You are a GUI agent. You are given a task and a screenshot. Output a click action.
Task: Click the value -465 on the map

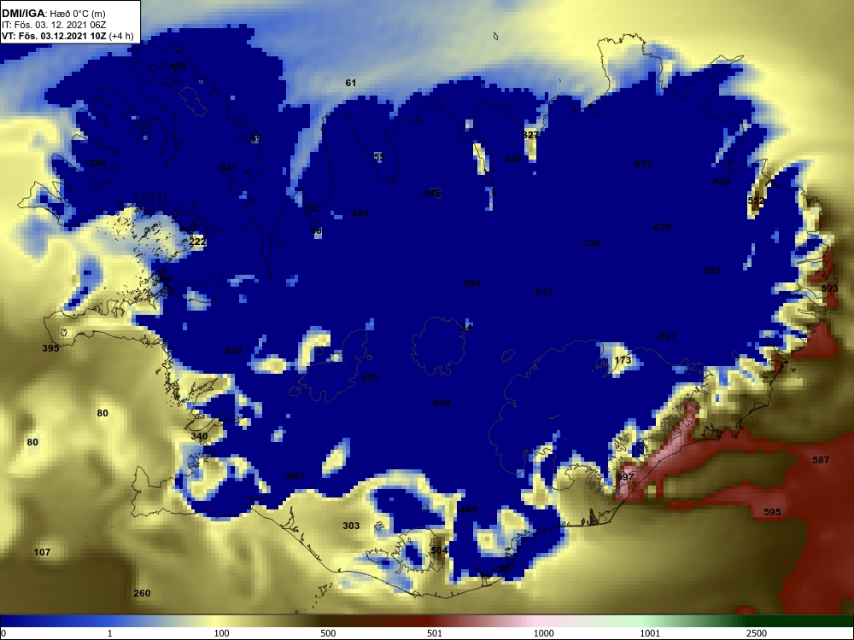467,510
